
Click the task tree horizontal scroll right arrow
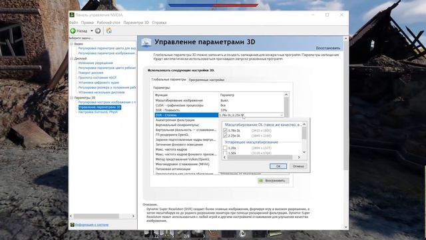[133, 216]
